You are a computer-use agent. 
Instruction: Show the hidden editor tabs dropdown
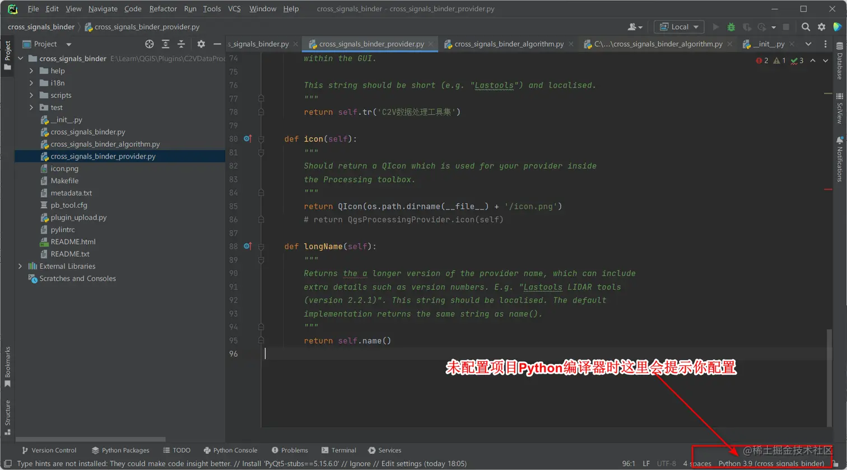click(x=808, y=44)
